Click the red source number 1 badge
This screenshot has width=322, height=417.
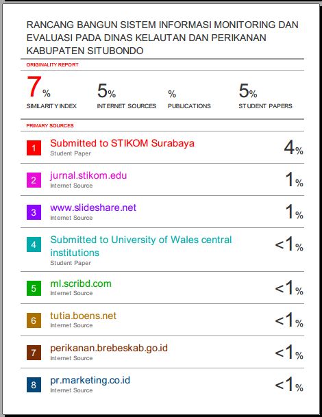pos(34,148)
